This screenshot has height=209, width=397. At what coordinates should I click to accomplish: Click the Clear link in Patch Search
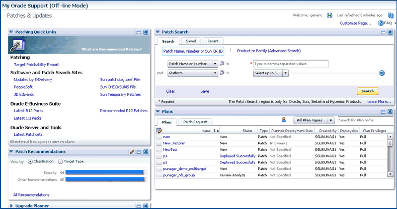pos(171,91)
